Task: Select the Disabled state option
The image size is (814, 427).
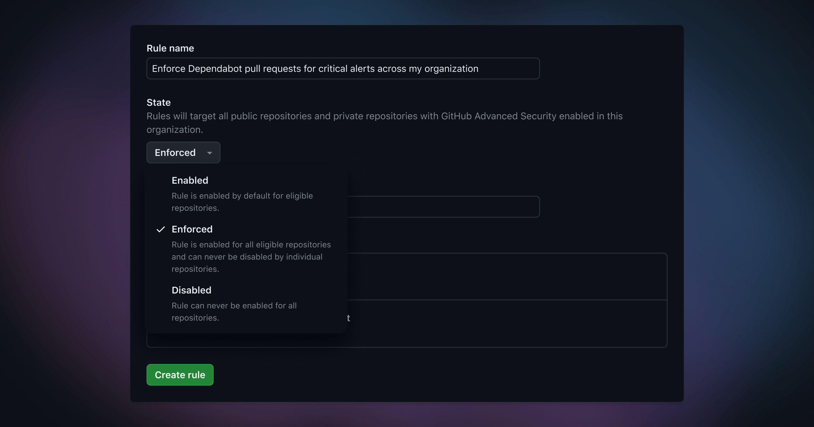Action: pyautogui.click(x=191, y=290)
